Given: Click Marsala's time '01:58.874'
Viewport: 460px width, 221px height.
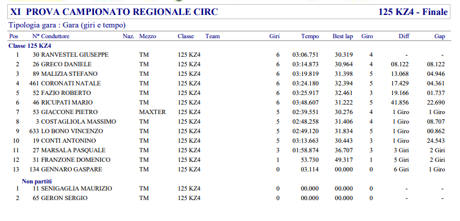Looking at the screenshot, I should click(x=305, y=151).
